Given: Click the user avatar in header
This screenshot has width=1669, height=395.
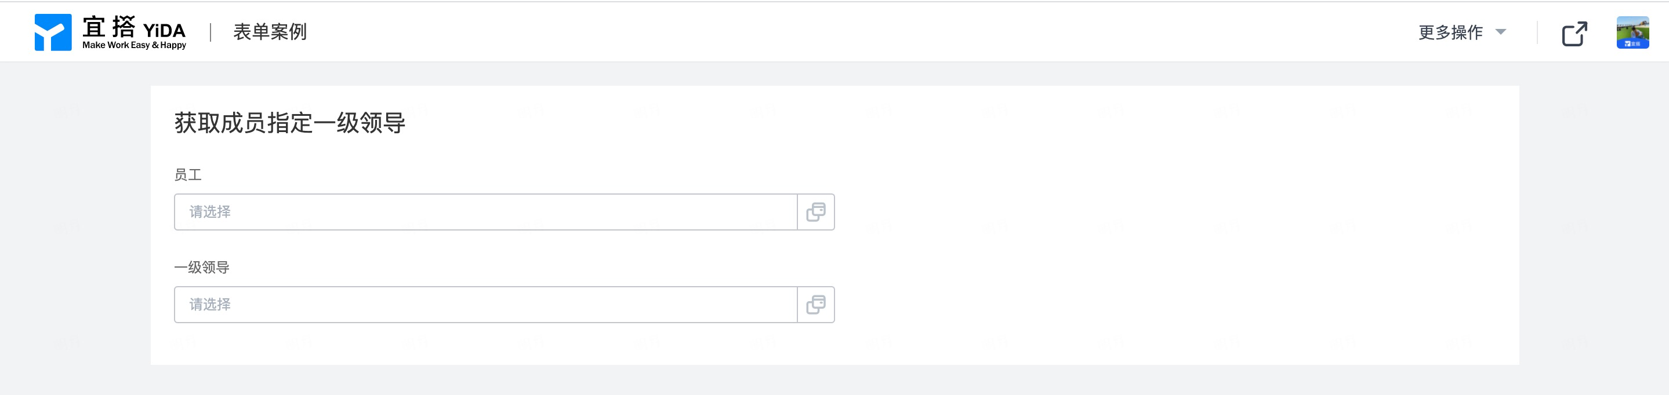Looking at the screenshot, I should (1632, 32).
